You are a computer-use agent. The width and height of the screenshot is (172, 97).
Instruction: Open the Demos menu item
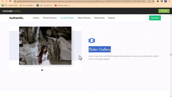pyautogui.click(x=36, y=18)
